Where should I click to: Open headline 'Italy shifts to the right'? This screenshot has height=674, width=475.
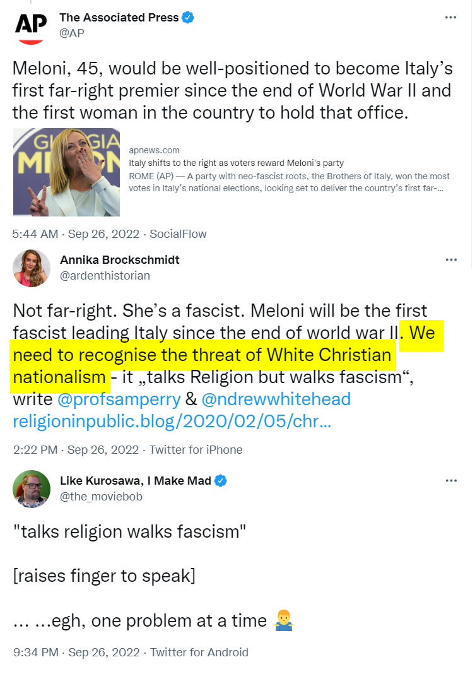236,163
